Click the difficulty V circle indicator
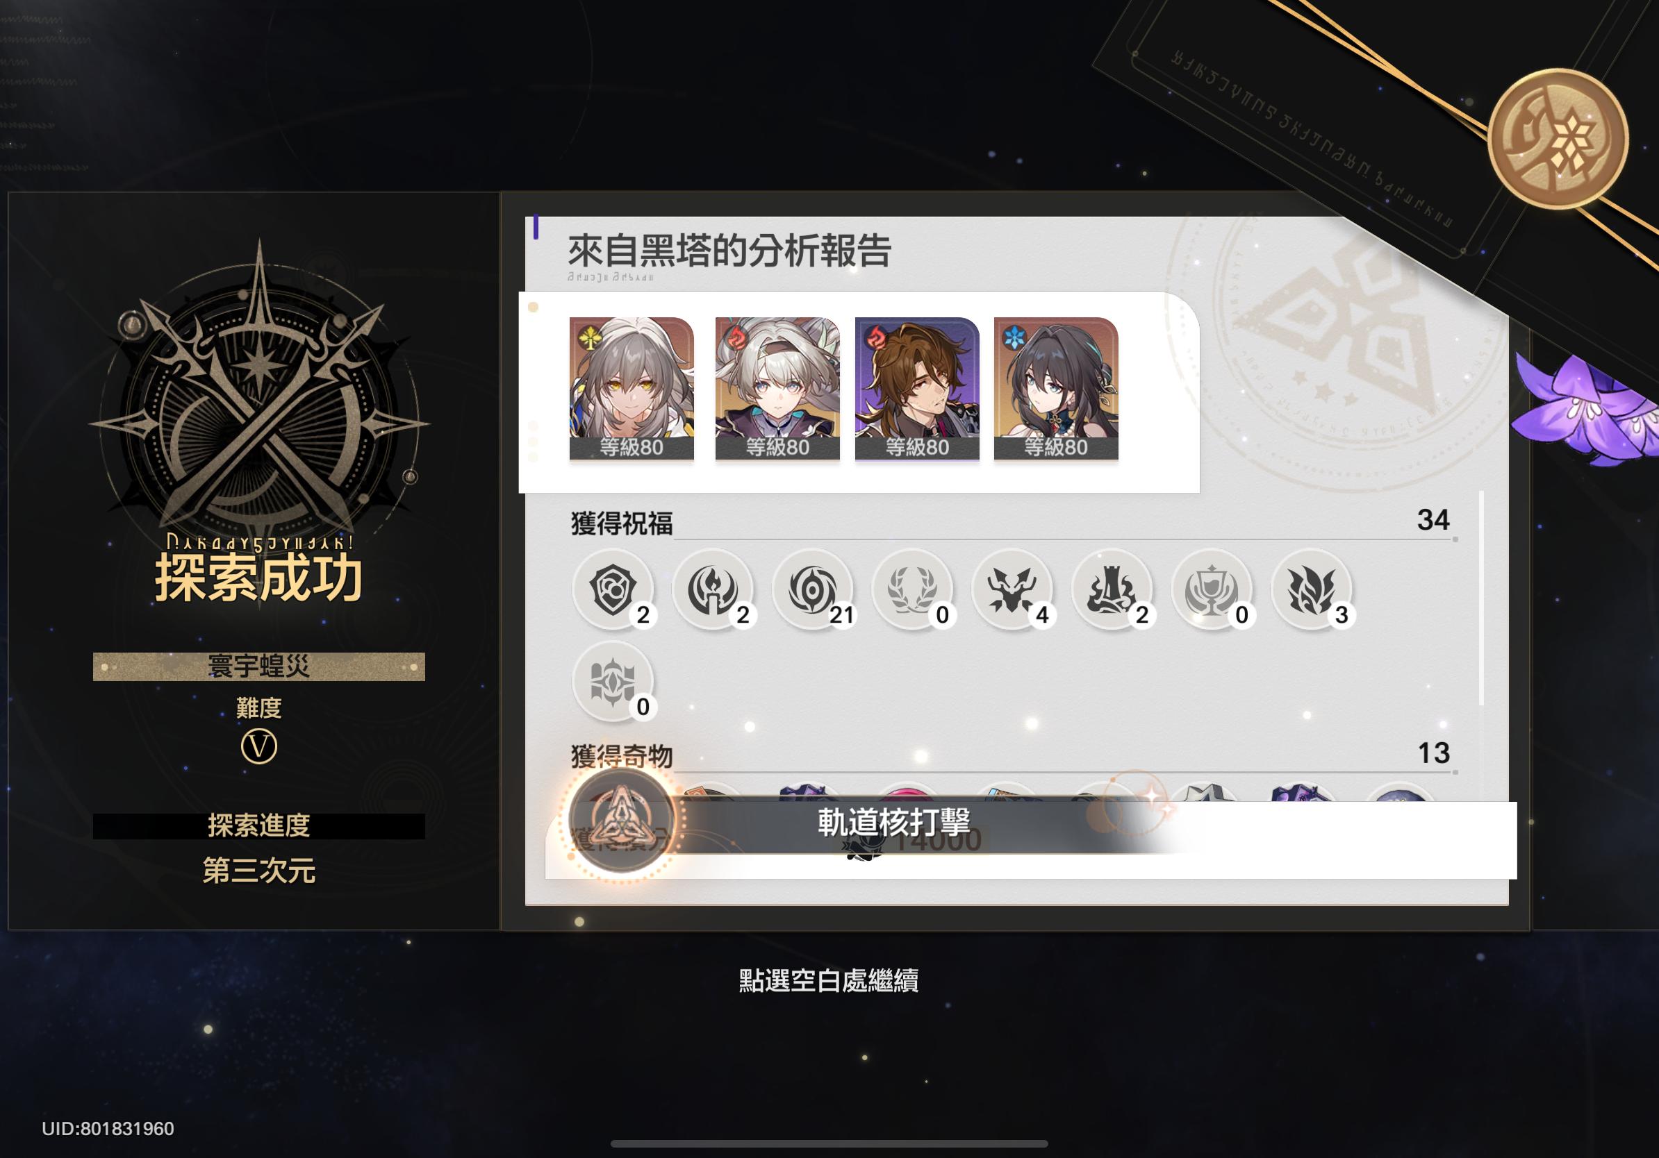The width and height of the screenshot is (1659, 1158). (x=258, y=746)
